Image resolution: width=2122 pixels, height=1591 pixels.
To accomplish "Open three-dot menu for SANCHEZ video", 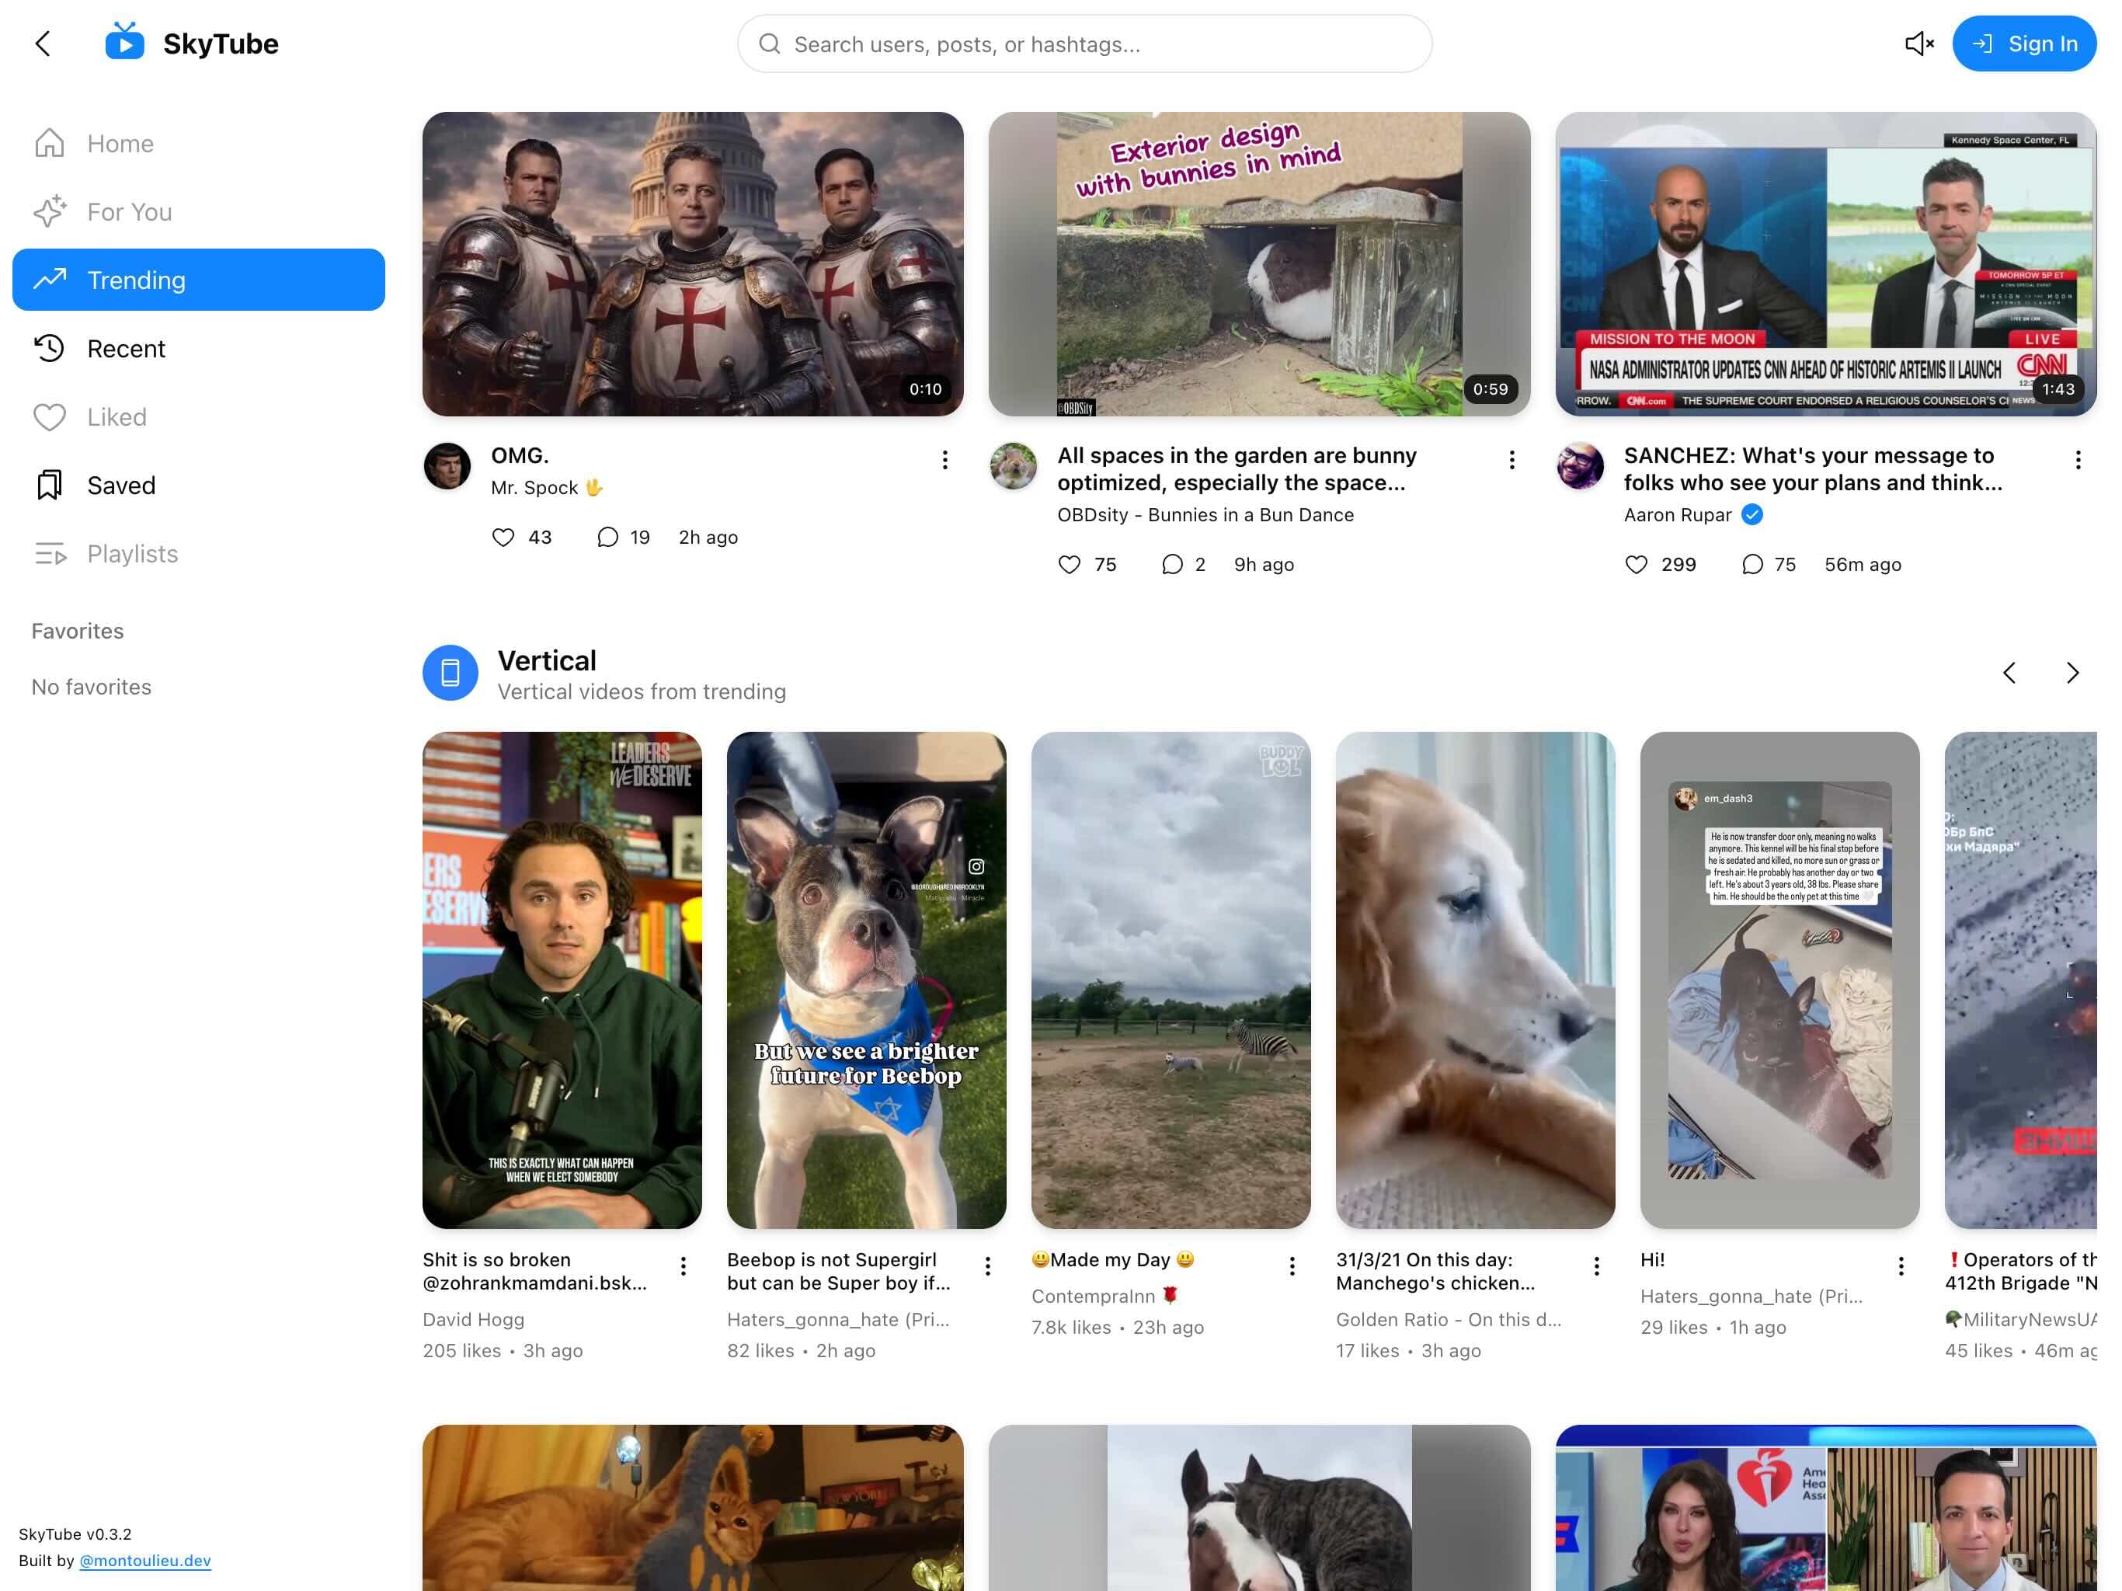I will (x=2078, y=461).
